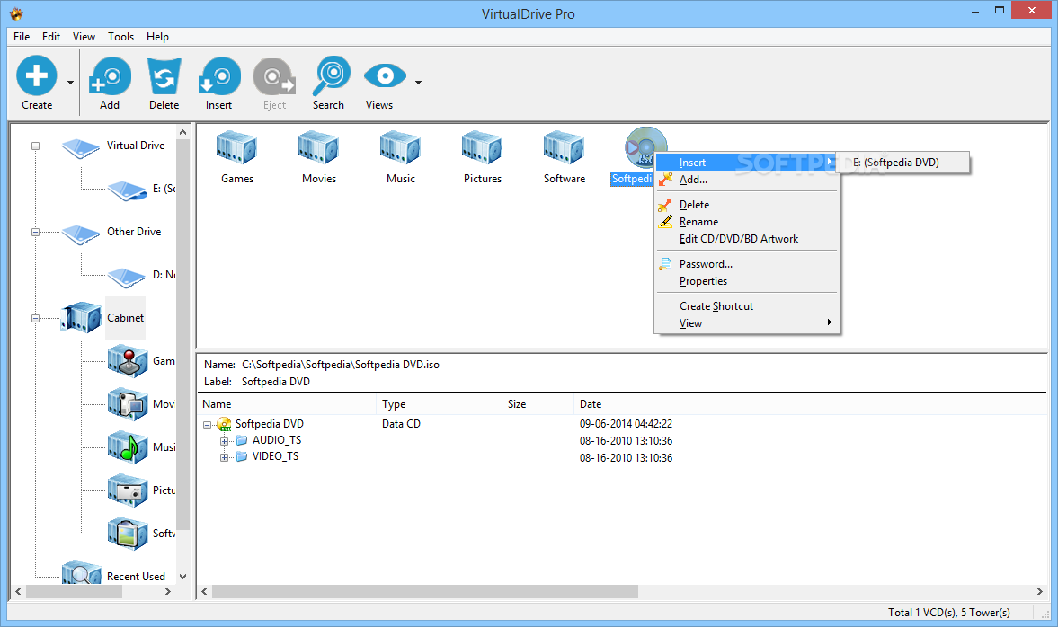Click tree panel scroll down arrow
1058x627 pixels.
point(182,577)
